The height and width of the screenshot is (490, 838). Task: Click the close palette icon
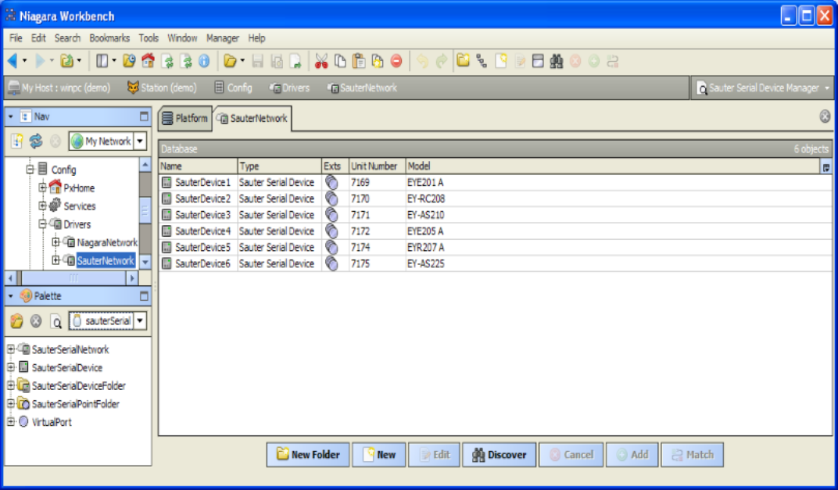[36, 321]
